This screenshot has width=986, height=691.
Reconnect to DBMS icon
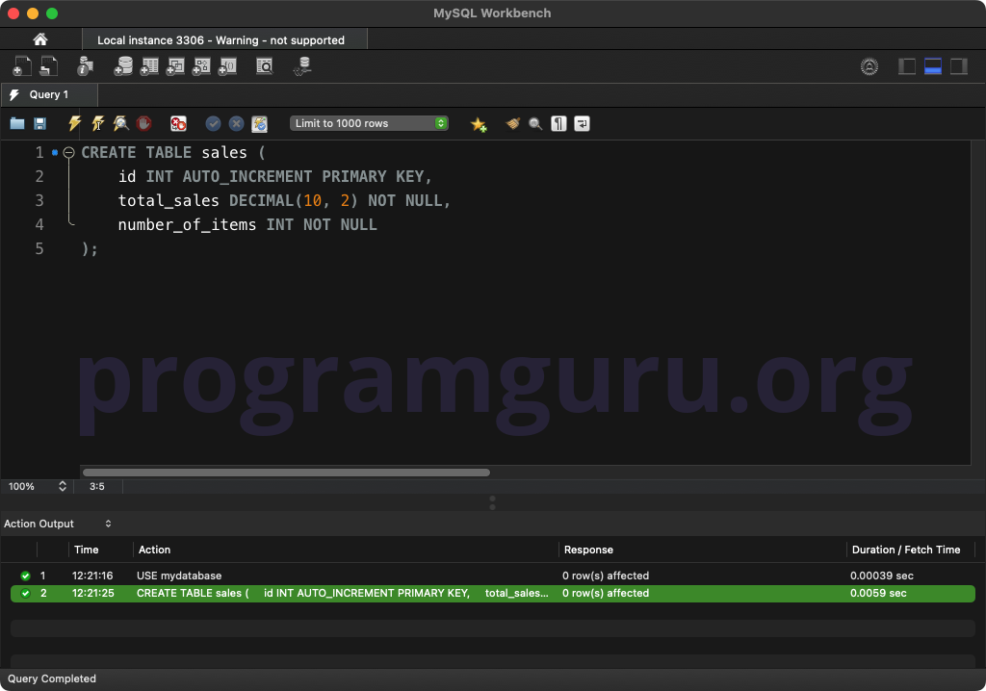pos(302,66)
